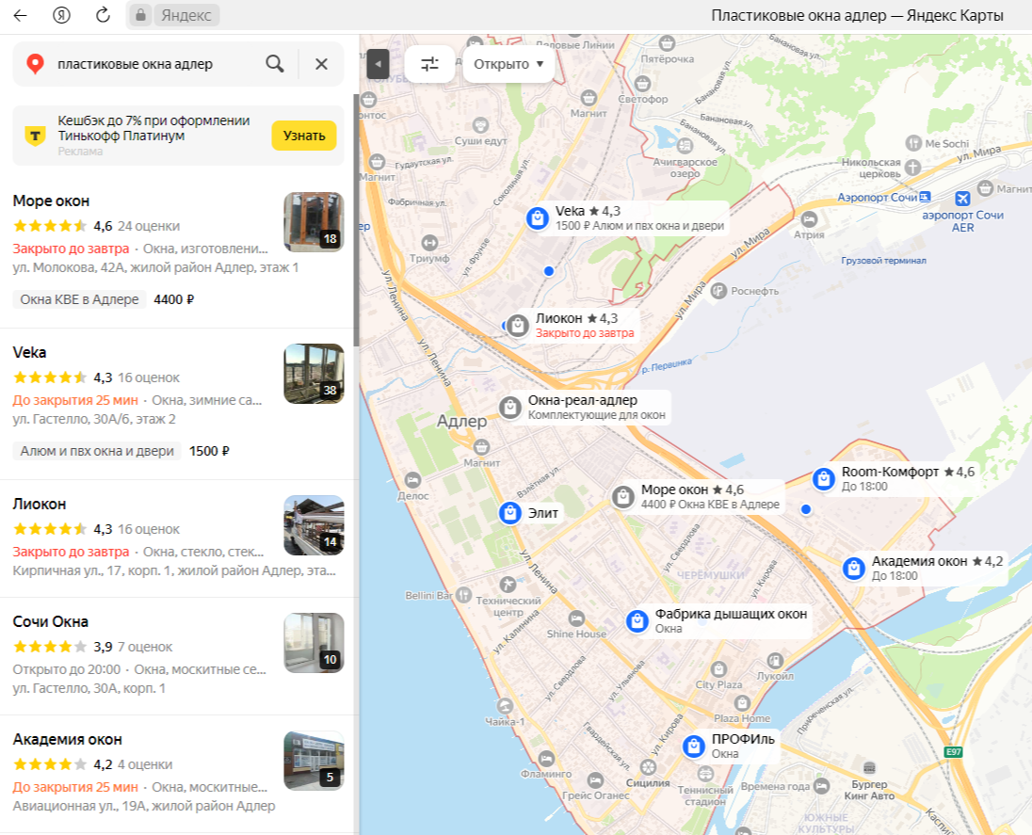
Task: Click the Лиокон map marker icon
Action: tap(518, 325)
